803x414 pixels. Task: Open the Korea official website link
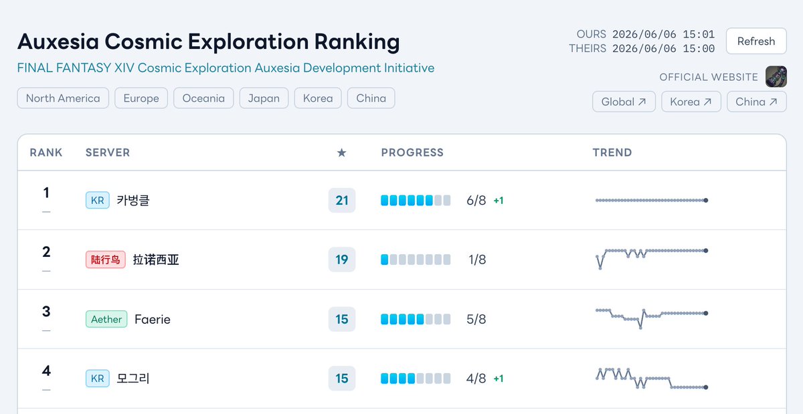pos(691,102)
